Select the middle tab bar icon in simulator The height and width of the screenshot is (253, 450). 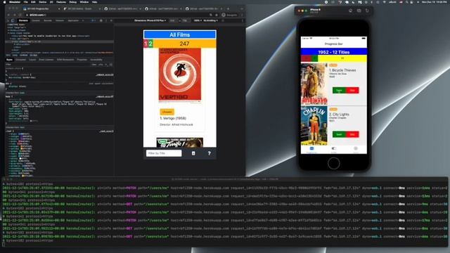[334, 149]
